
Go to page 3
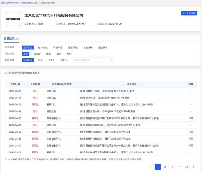[x=172, y=167]
